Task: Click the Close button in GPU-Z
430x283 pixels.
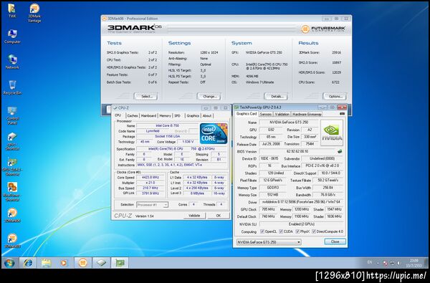Action: pos(335,241)
